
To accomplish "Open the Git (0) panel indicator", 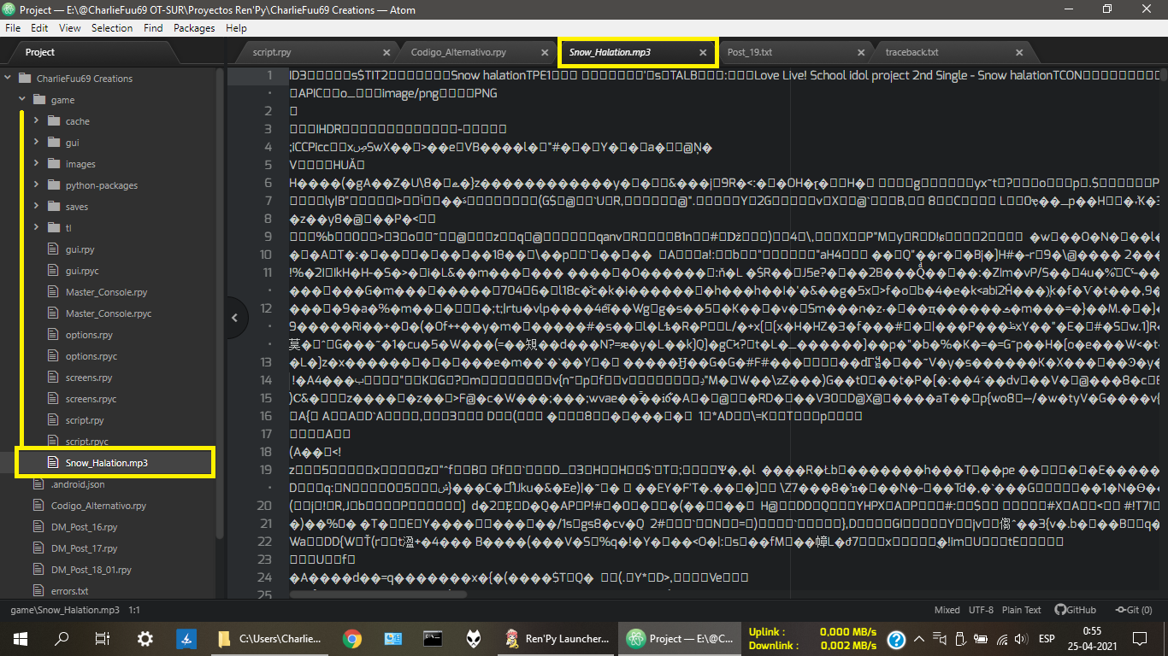I will 1135,610.
